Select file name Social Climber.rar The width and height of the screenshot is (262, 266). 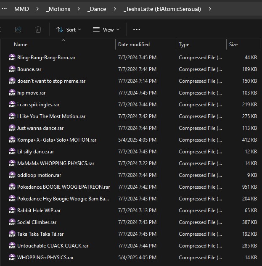pyautogui.click(x=37, y=222)
